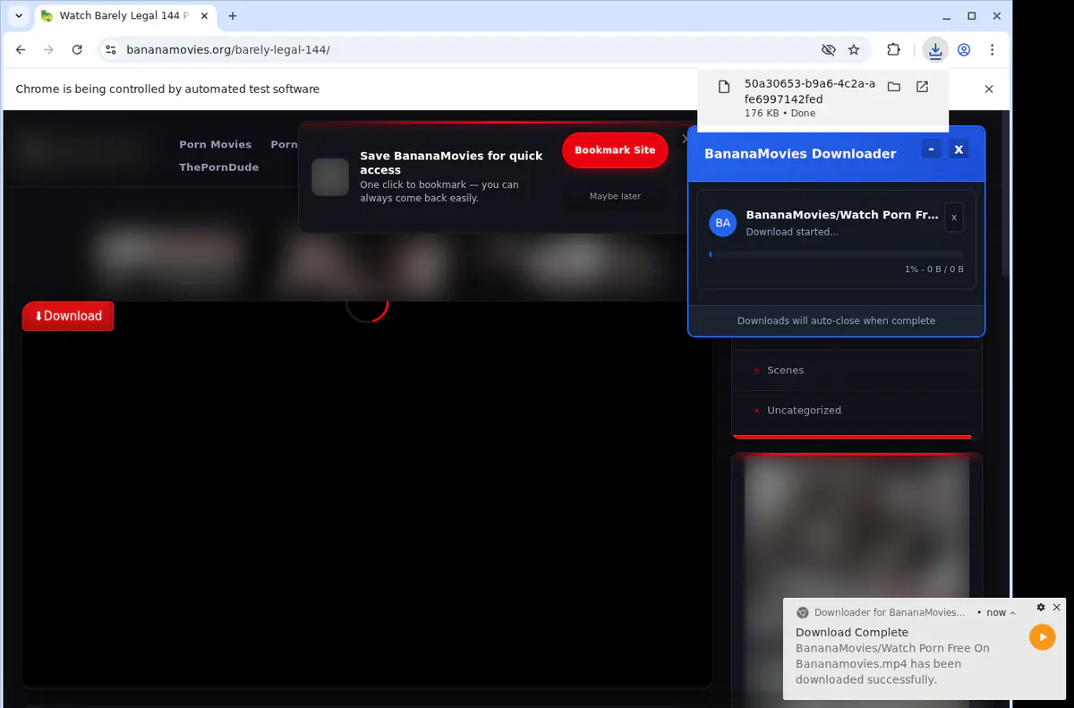The image size is (1074, 708).
Task: Click the red Download button
Action: tap(68, 316)
